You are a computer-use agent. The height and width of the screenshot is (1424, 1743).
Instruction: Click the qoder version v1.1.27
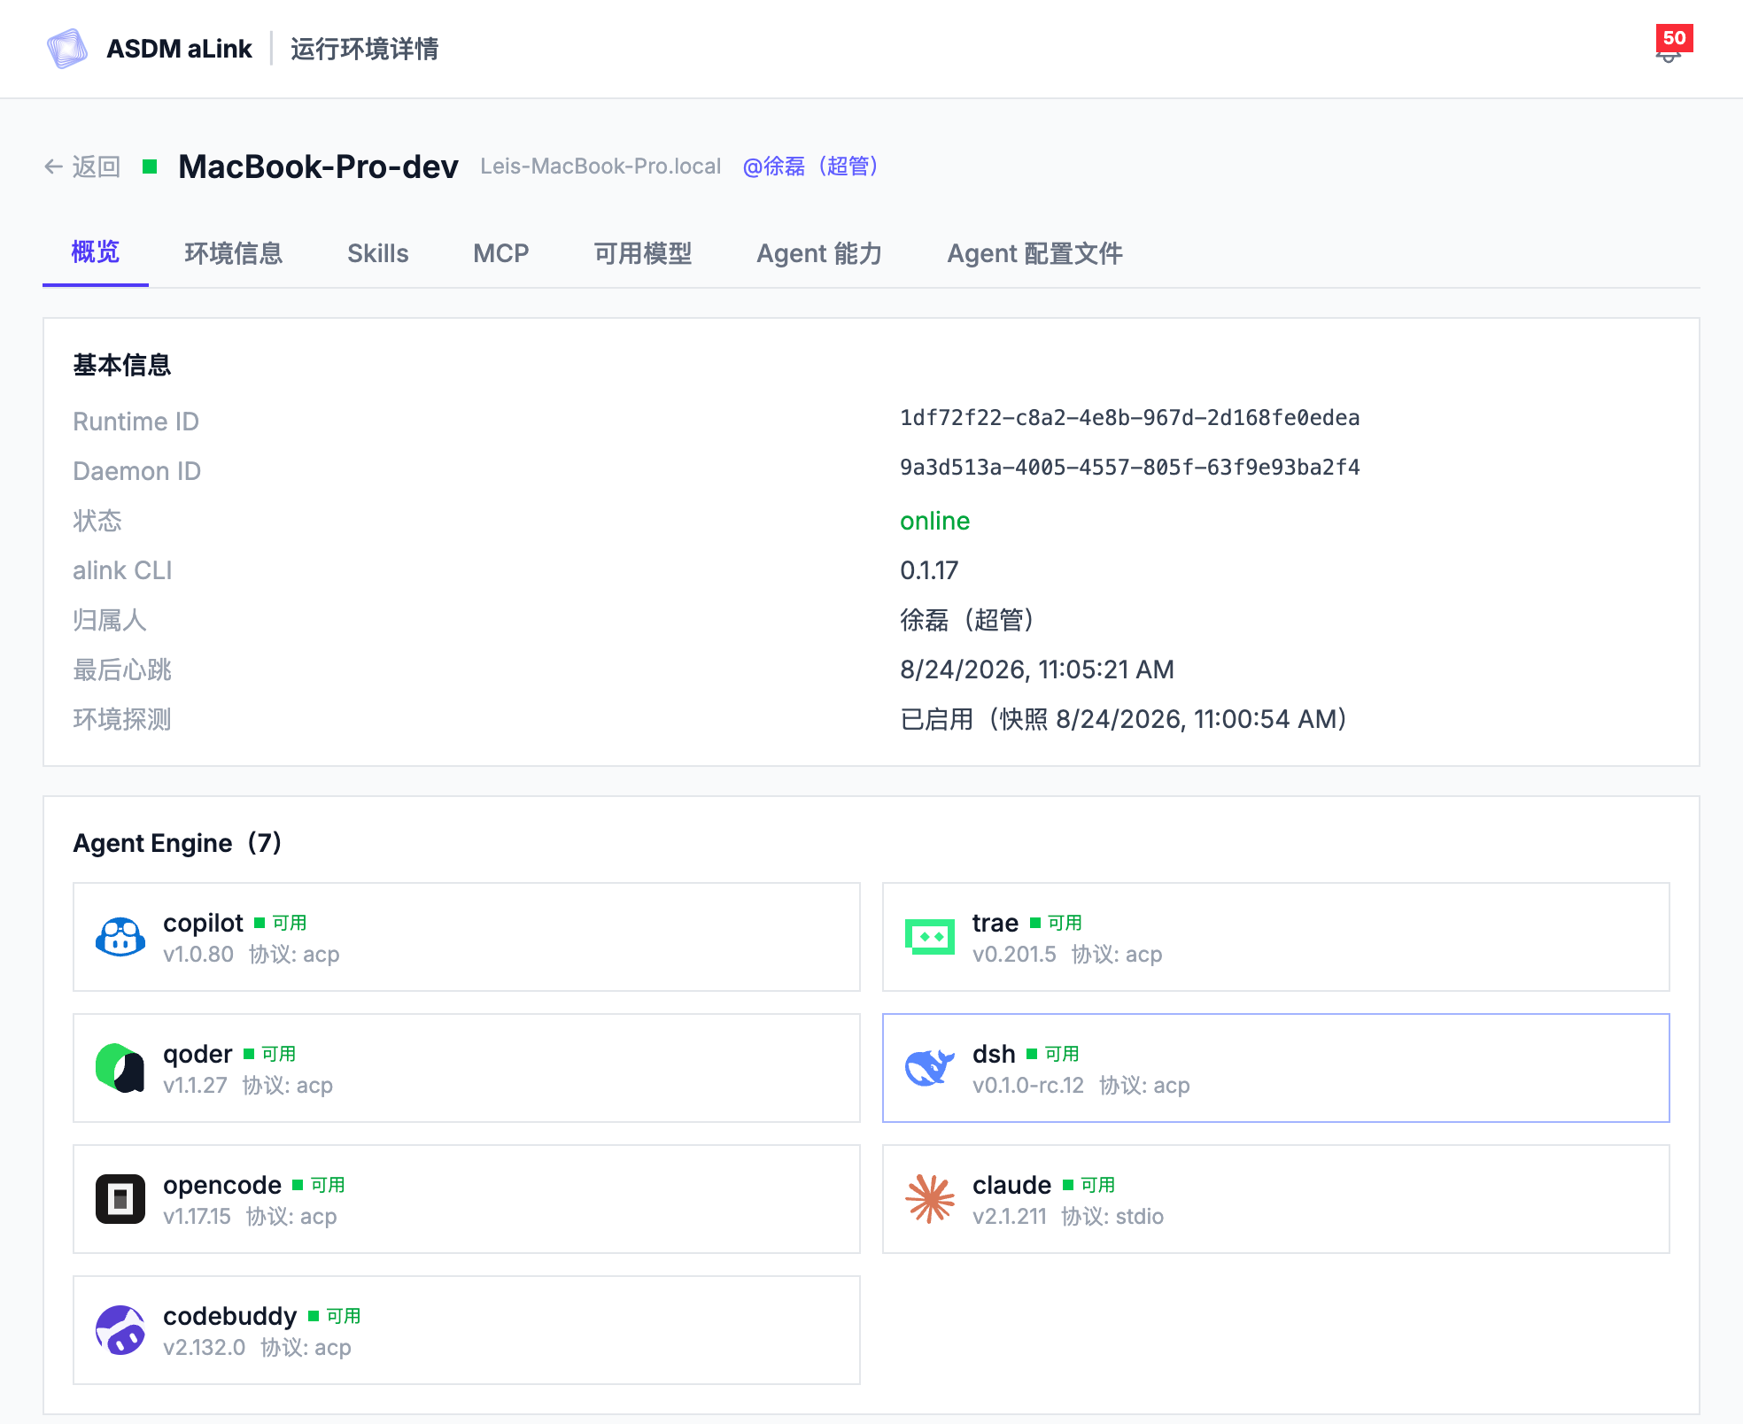tap(195, 1085)
